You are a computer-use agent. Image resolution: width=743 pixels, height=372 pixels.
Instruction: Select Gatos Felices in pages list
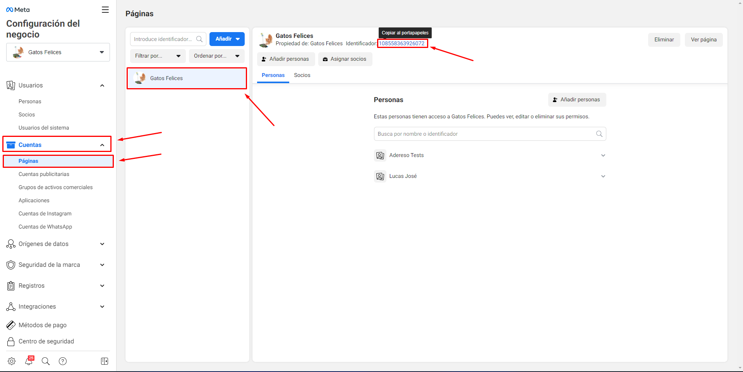click(x=187, y=78)
